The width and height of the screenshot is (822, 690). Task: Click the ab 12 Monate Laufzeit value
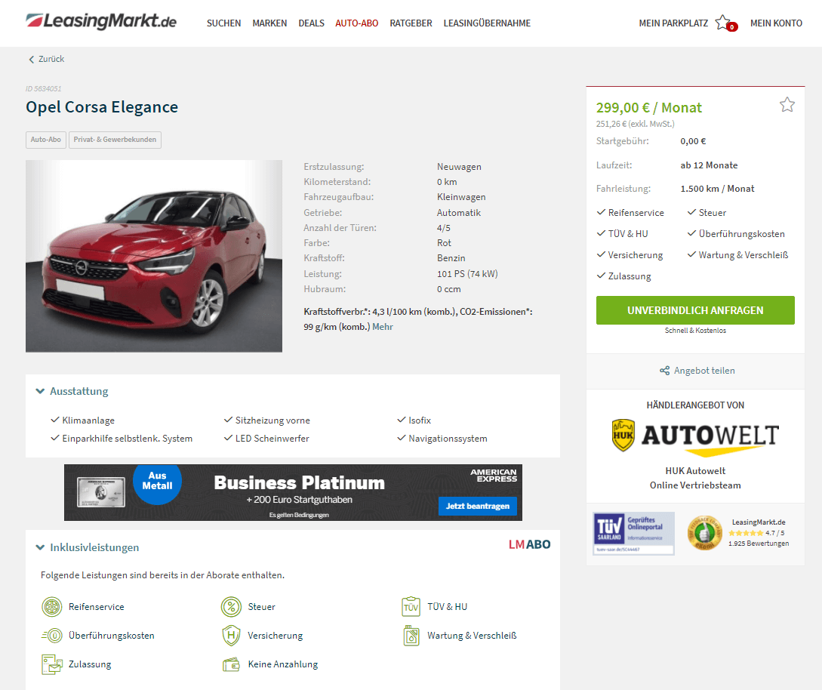click(x=709, y=165)
